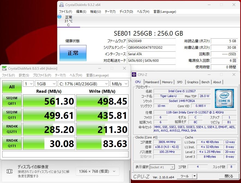Change the units via the MB/s dropdown
The height and width of the screenshot is (183, 241).
click(119, 84)
